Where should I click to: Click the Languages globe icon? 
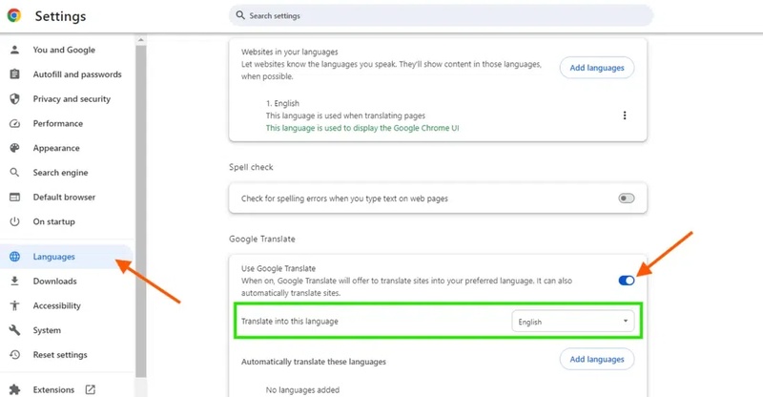(14, 257)
